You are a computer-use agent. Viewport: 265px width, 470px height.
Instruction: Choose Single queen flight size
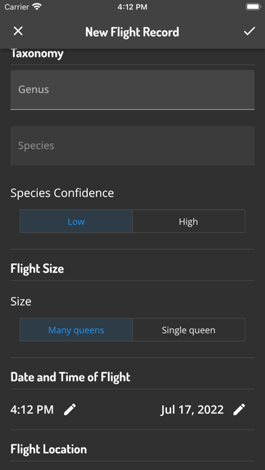189,330
